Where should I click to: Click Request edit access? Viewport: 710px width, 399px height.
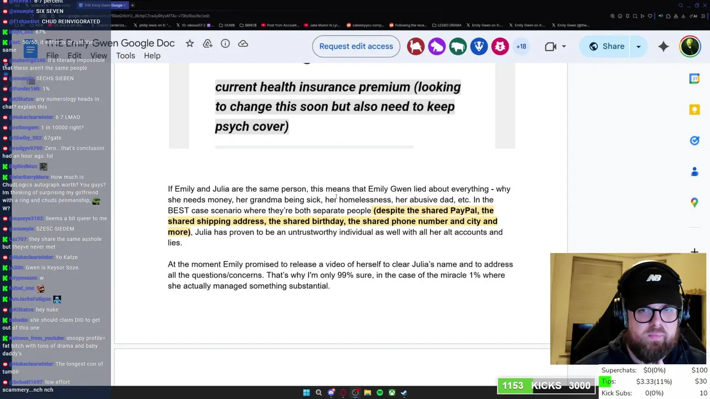356,47
